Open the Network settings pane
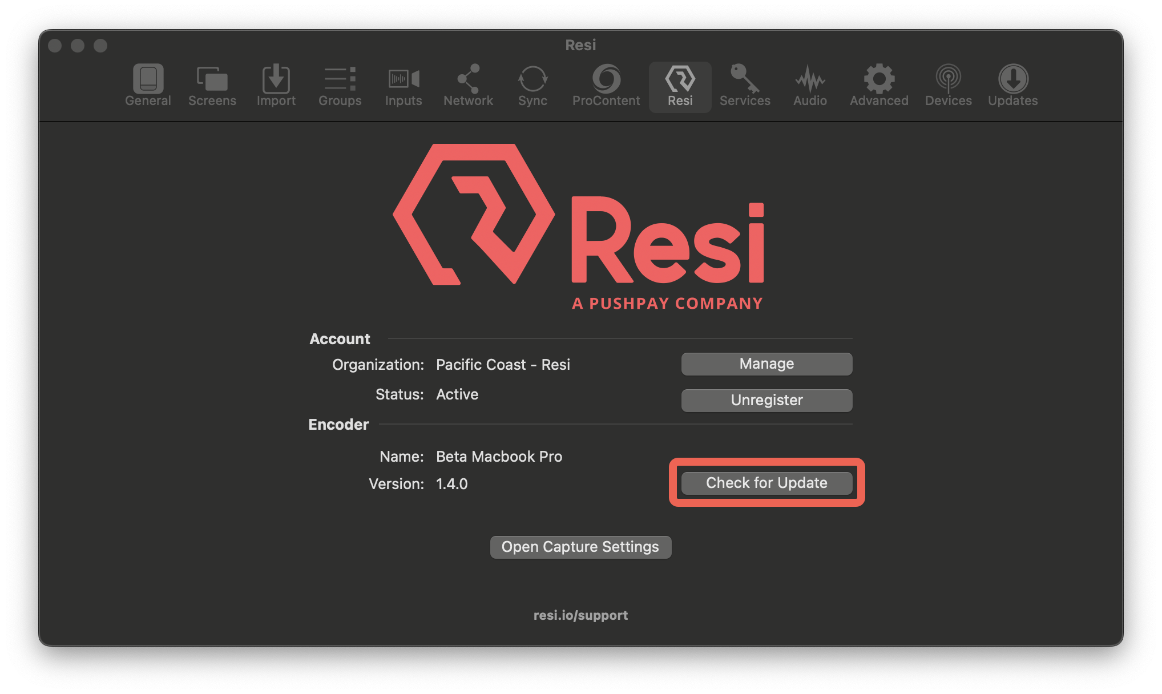Image resolution: width=1162 pixels, height=694 pixels. click(468, 86)
